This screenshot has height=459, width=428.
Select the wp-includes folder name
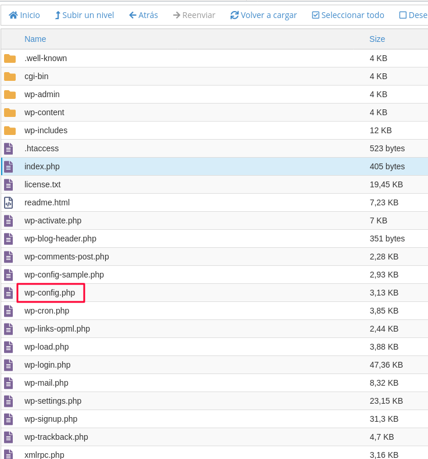tap(46, 130)
